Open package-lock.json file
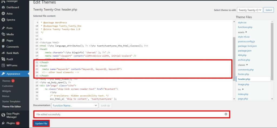277x128 pixels. point(247,46)
